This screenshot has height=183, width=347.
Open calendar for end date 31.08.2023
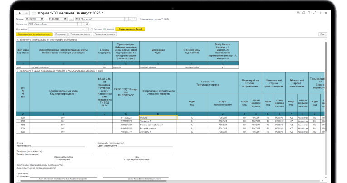pyautogui.click(x=65, y=19)
